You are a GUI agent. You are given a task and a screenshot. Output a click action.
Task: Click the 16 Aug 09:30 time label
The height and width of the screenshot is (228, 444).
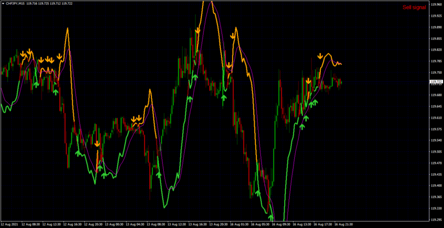(x=281, y=224)
